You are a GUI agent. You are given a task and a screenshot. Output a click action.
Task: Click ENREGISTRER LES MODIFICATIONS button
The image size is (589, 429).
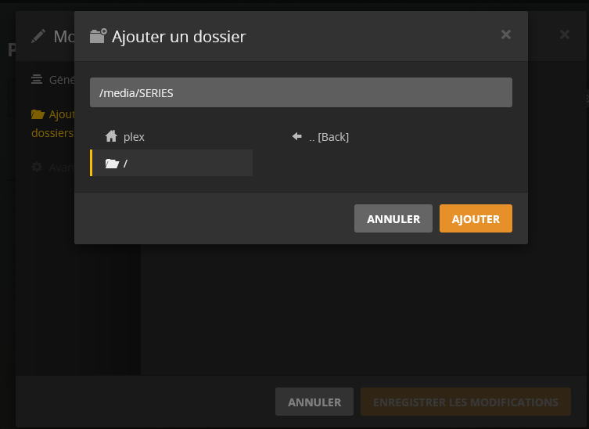click(465, 402)
